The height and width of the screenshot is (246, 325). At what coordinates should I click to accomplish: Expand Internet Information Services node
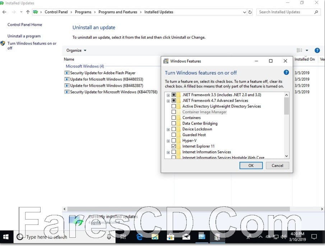click(x=168, y=152)
